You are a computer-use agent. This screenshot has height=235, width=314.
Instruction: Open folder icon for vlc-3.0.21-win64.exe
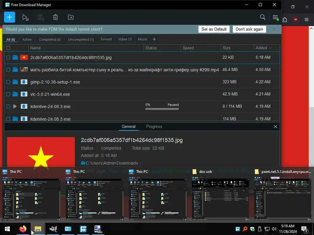(15, 94)
